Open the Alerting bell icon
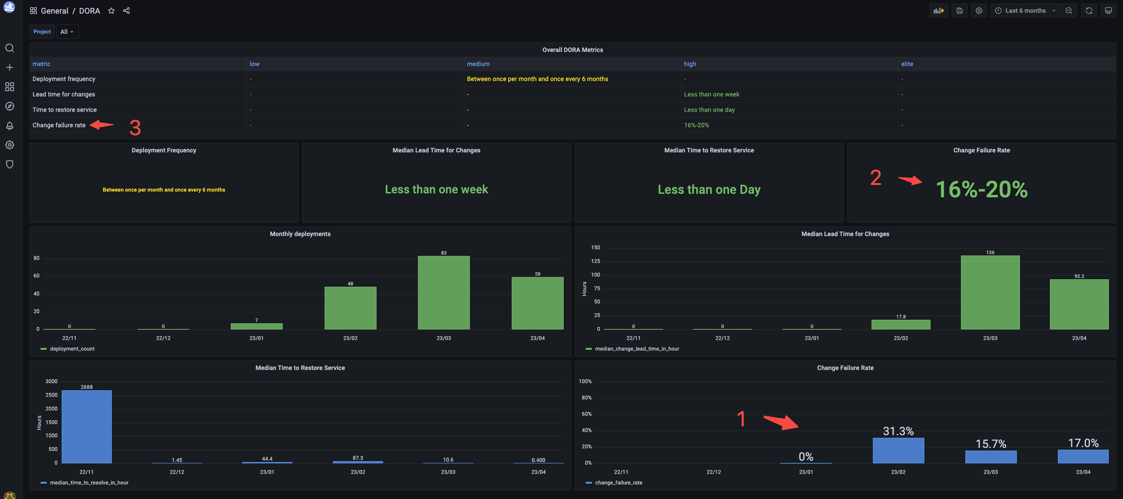Image resolution: width=1123 pixels, height=499 pixels. (x=10, y=126)
